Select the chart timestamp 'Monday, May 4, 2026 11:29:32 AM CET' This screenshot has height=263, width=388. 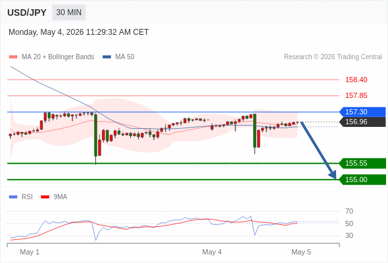pos(78,32)
